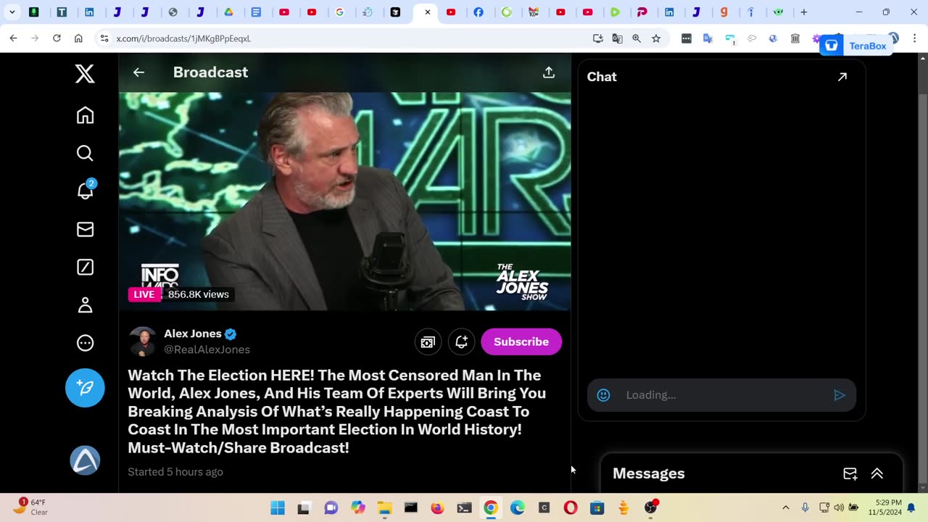Share the broadcast via upload icon
The height and width of the screenshot is (522, 928).
549,72
